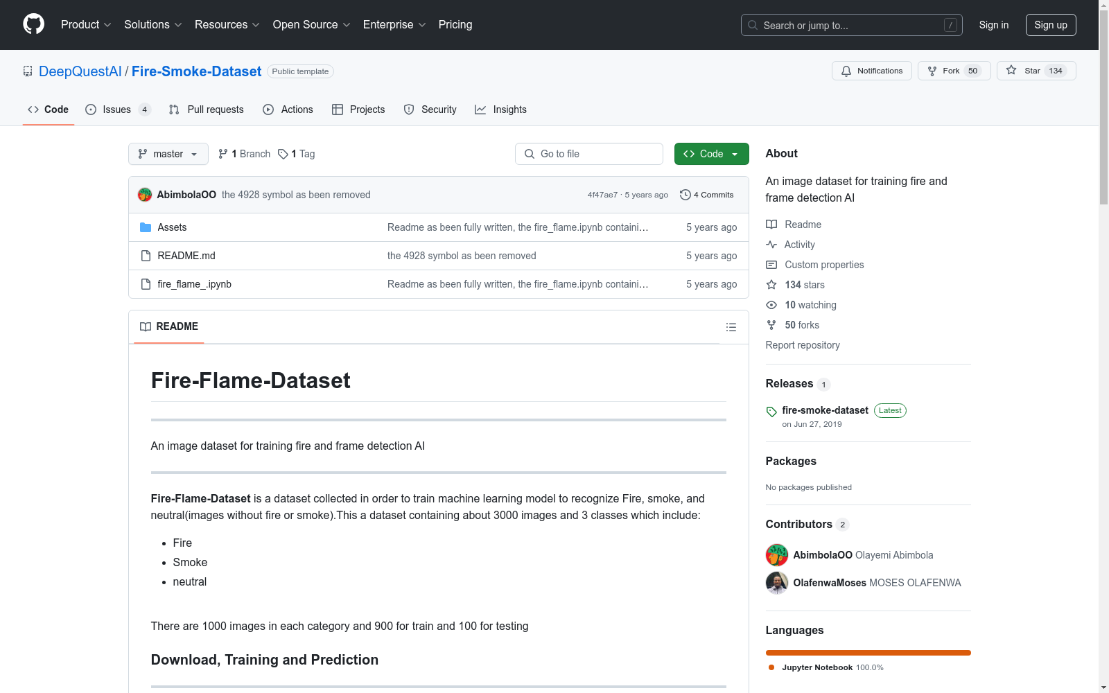Switch to the Insights tab
The image size is (1109, 693).
coord(501,109)
